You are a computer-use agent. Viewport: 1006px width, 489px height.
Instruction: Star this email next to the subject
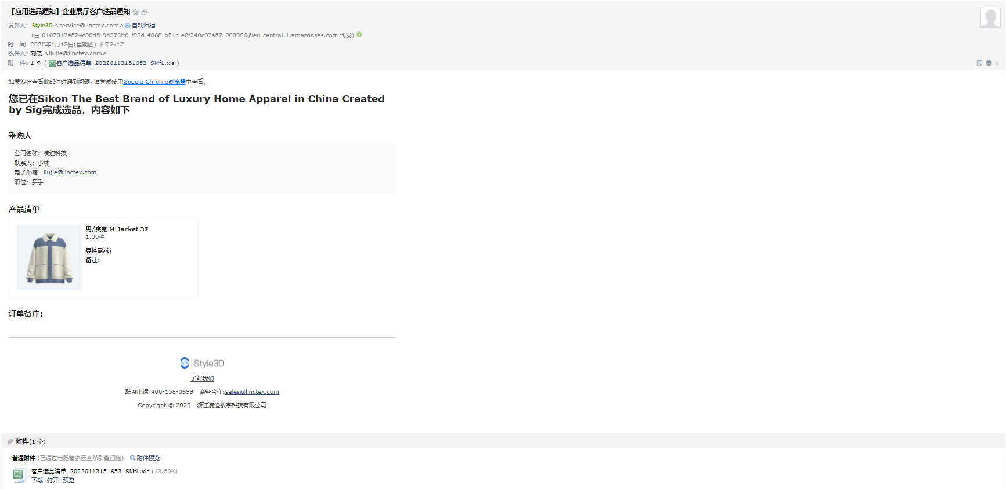136,12
